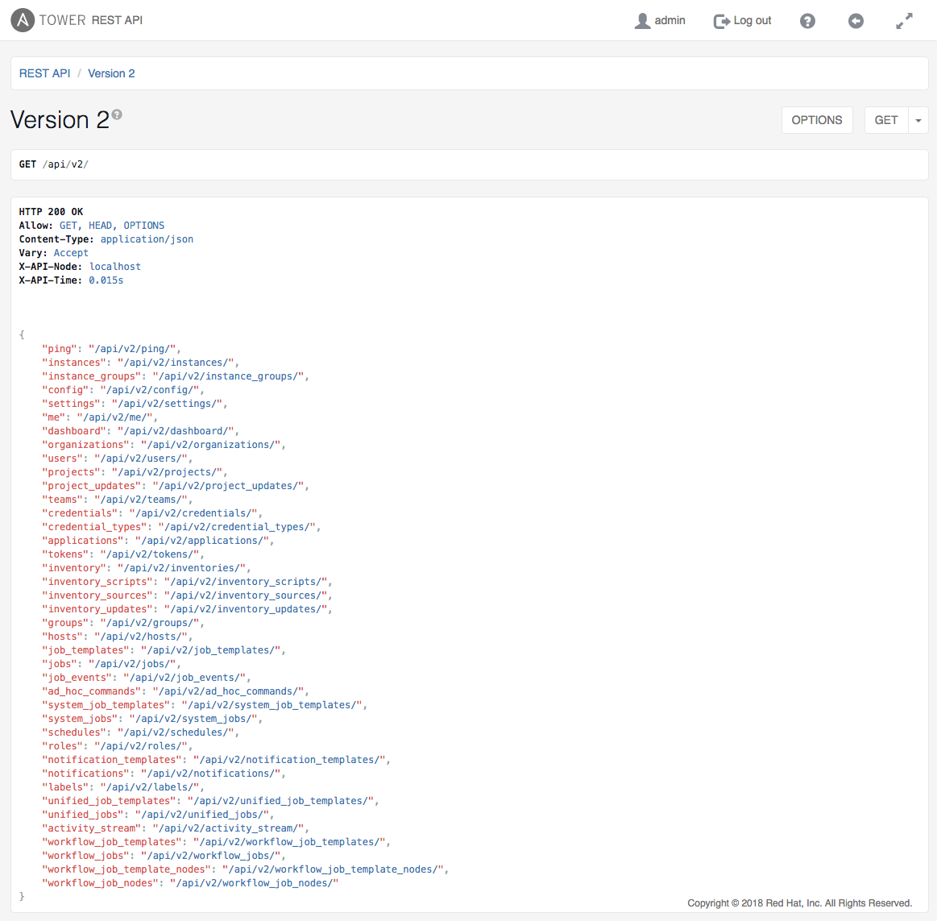Viewport: 937px width, 921px height.
Task: Follow the /api/v2/organizations/ link
Action: point(211,445)
